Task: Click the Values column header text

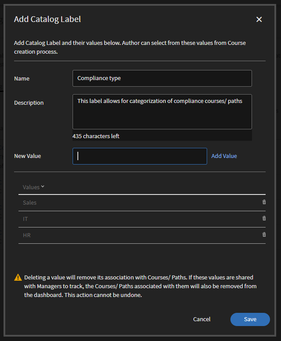Action: (31, 187)
